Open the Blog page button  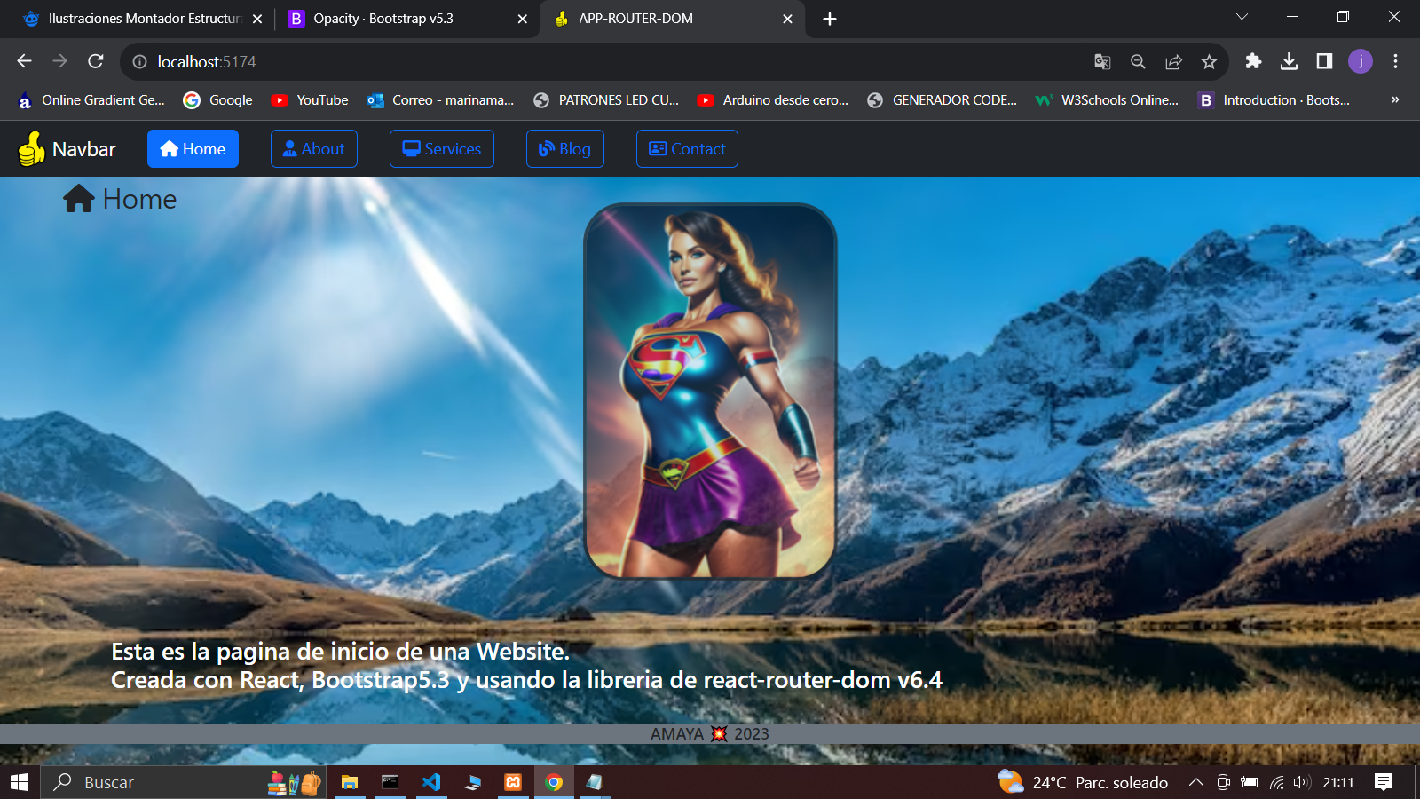(564, 149)
